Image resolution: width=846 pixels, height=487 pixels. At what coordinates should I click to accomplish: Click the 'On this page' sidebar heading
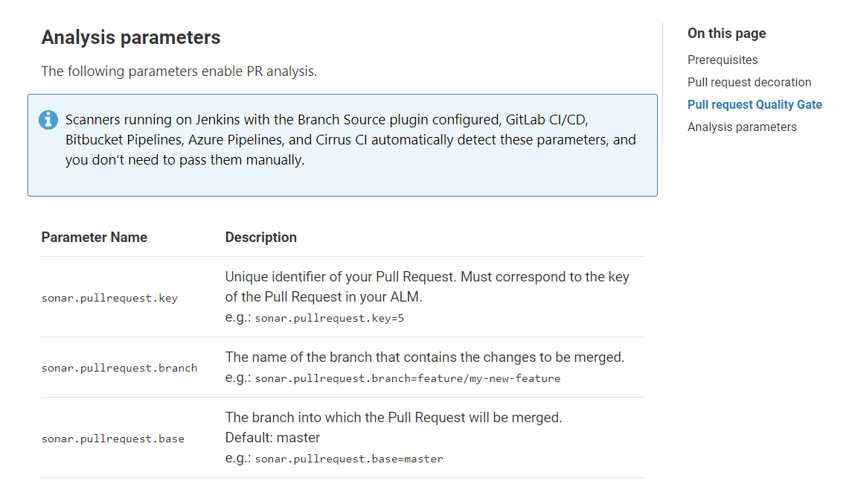pos(726,34)
